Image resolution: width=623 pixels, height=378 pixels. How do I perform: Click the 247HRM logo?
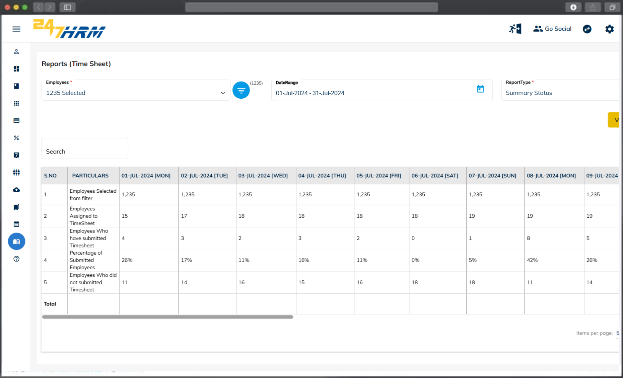pos(69,29)
